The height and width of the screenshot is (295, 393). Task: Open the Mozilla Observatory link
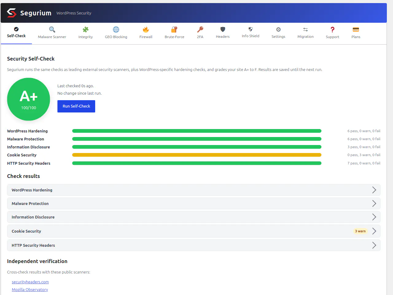pyautogui.click(x=30, y=290)
